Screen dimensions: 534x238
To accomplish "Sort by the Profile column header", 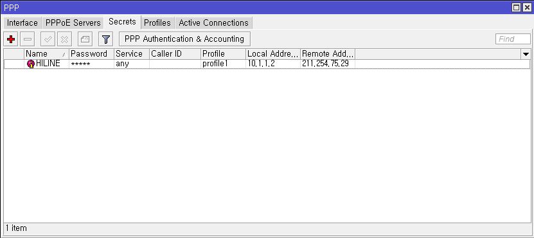I will (x=223, y=54).
